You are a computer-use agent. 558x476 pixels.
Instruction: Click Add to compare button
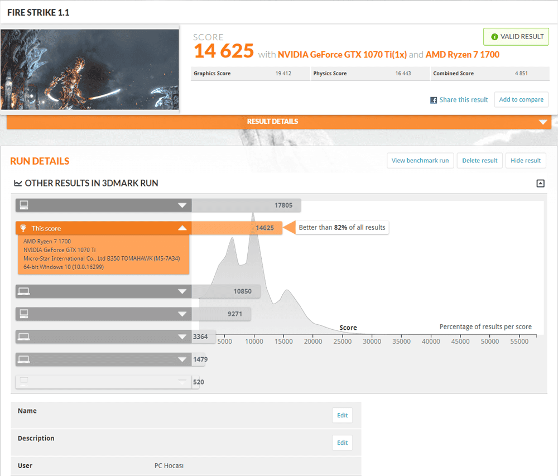point(521,100)
